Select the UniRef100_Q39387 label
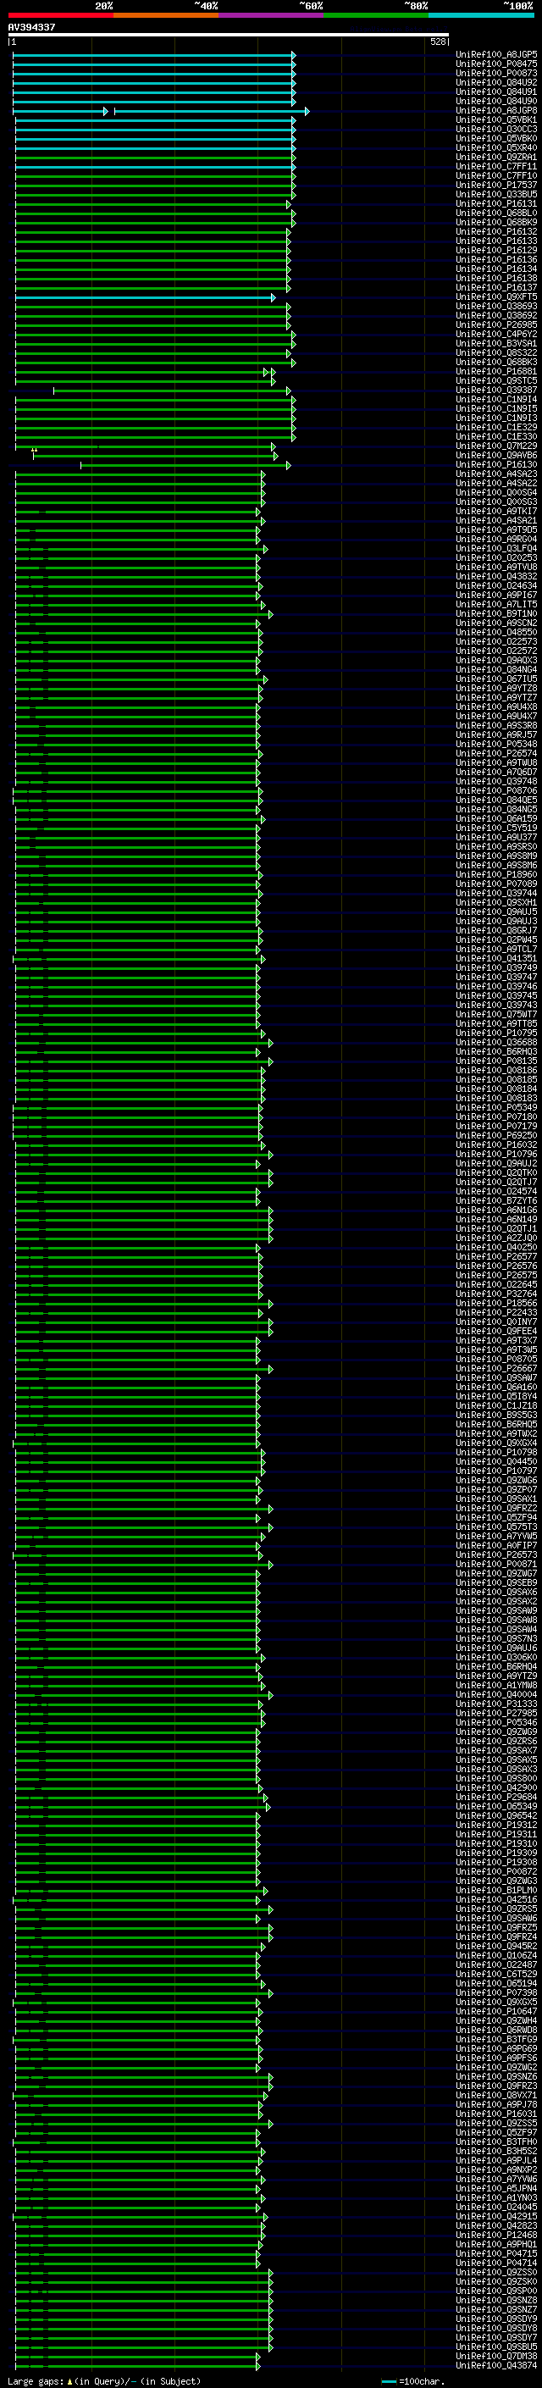 pos(495,391)
